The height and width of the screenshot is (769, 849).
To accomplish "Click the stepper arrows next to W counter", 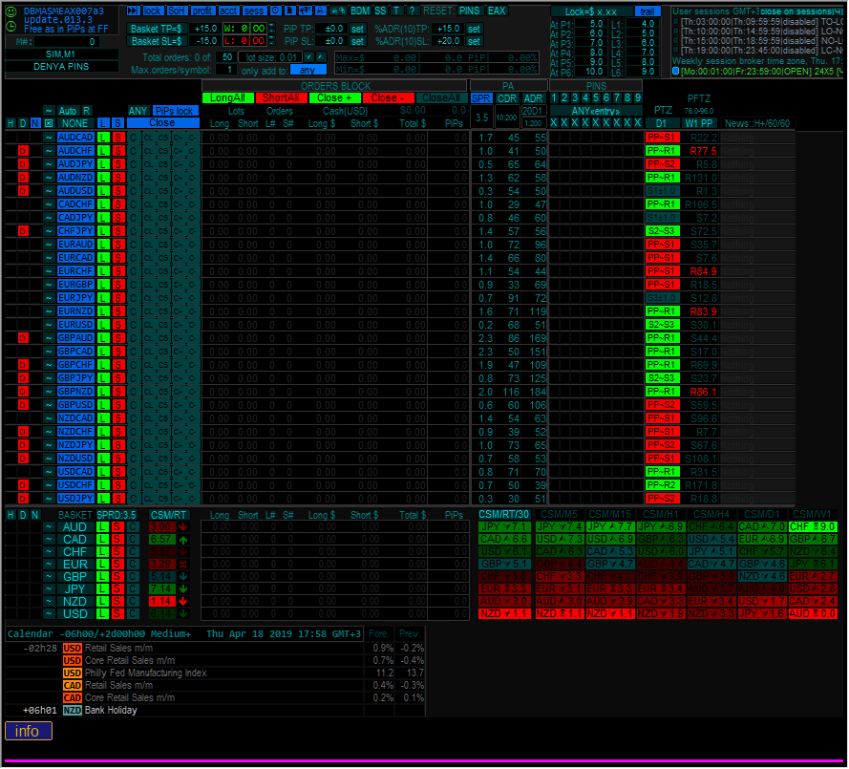I will tap(272, 28).
